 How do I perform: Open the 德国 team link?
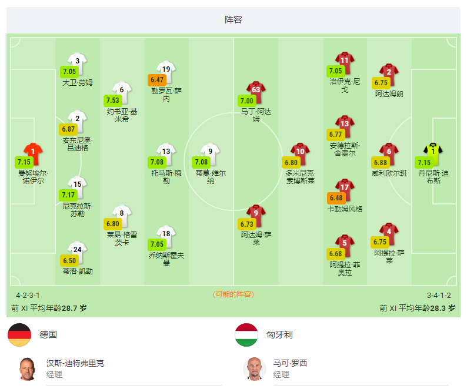click(x=48, y=335)
